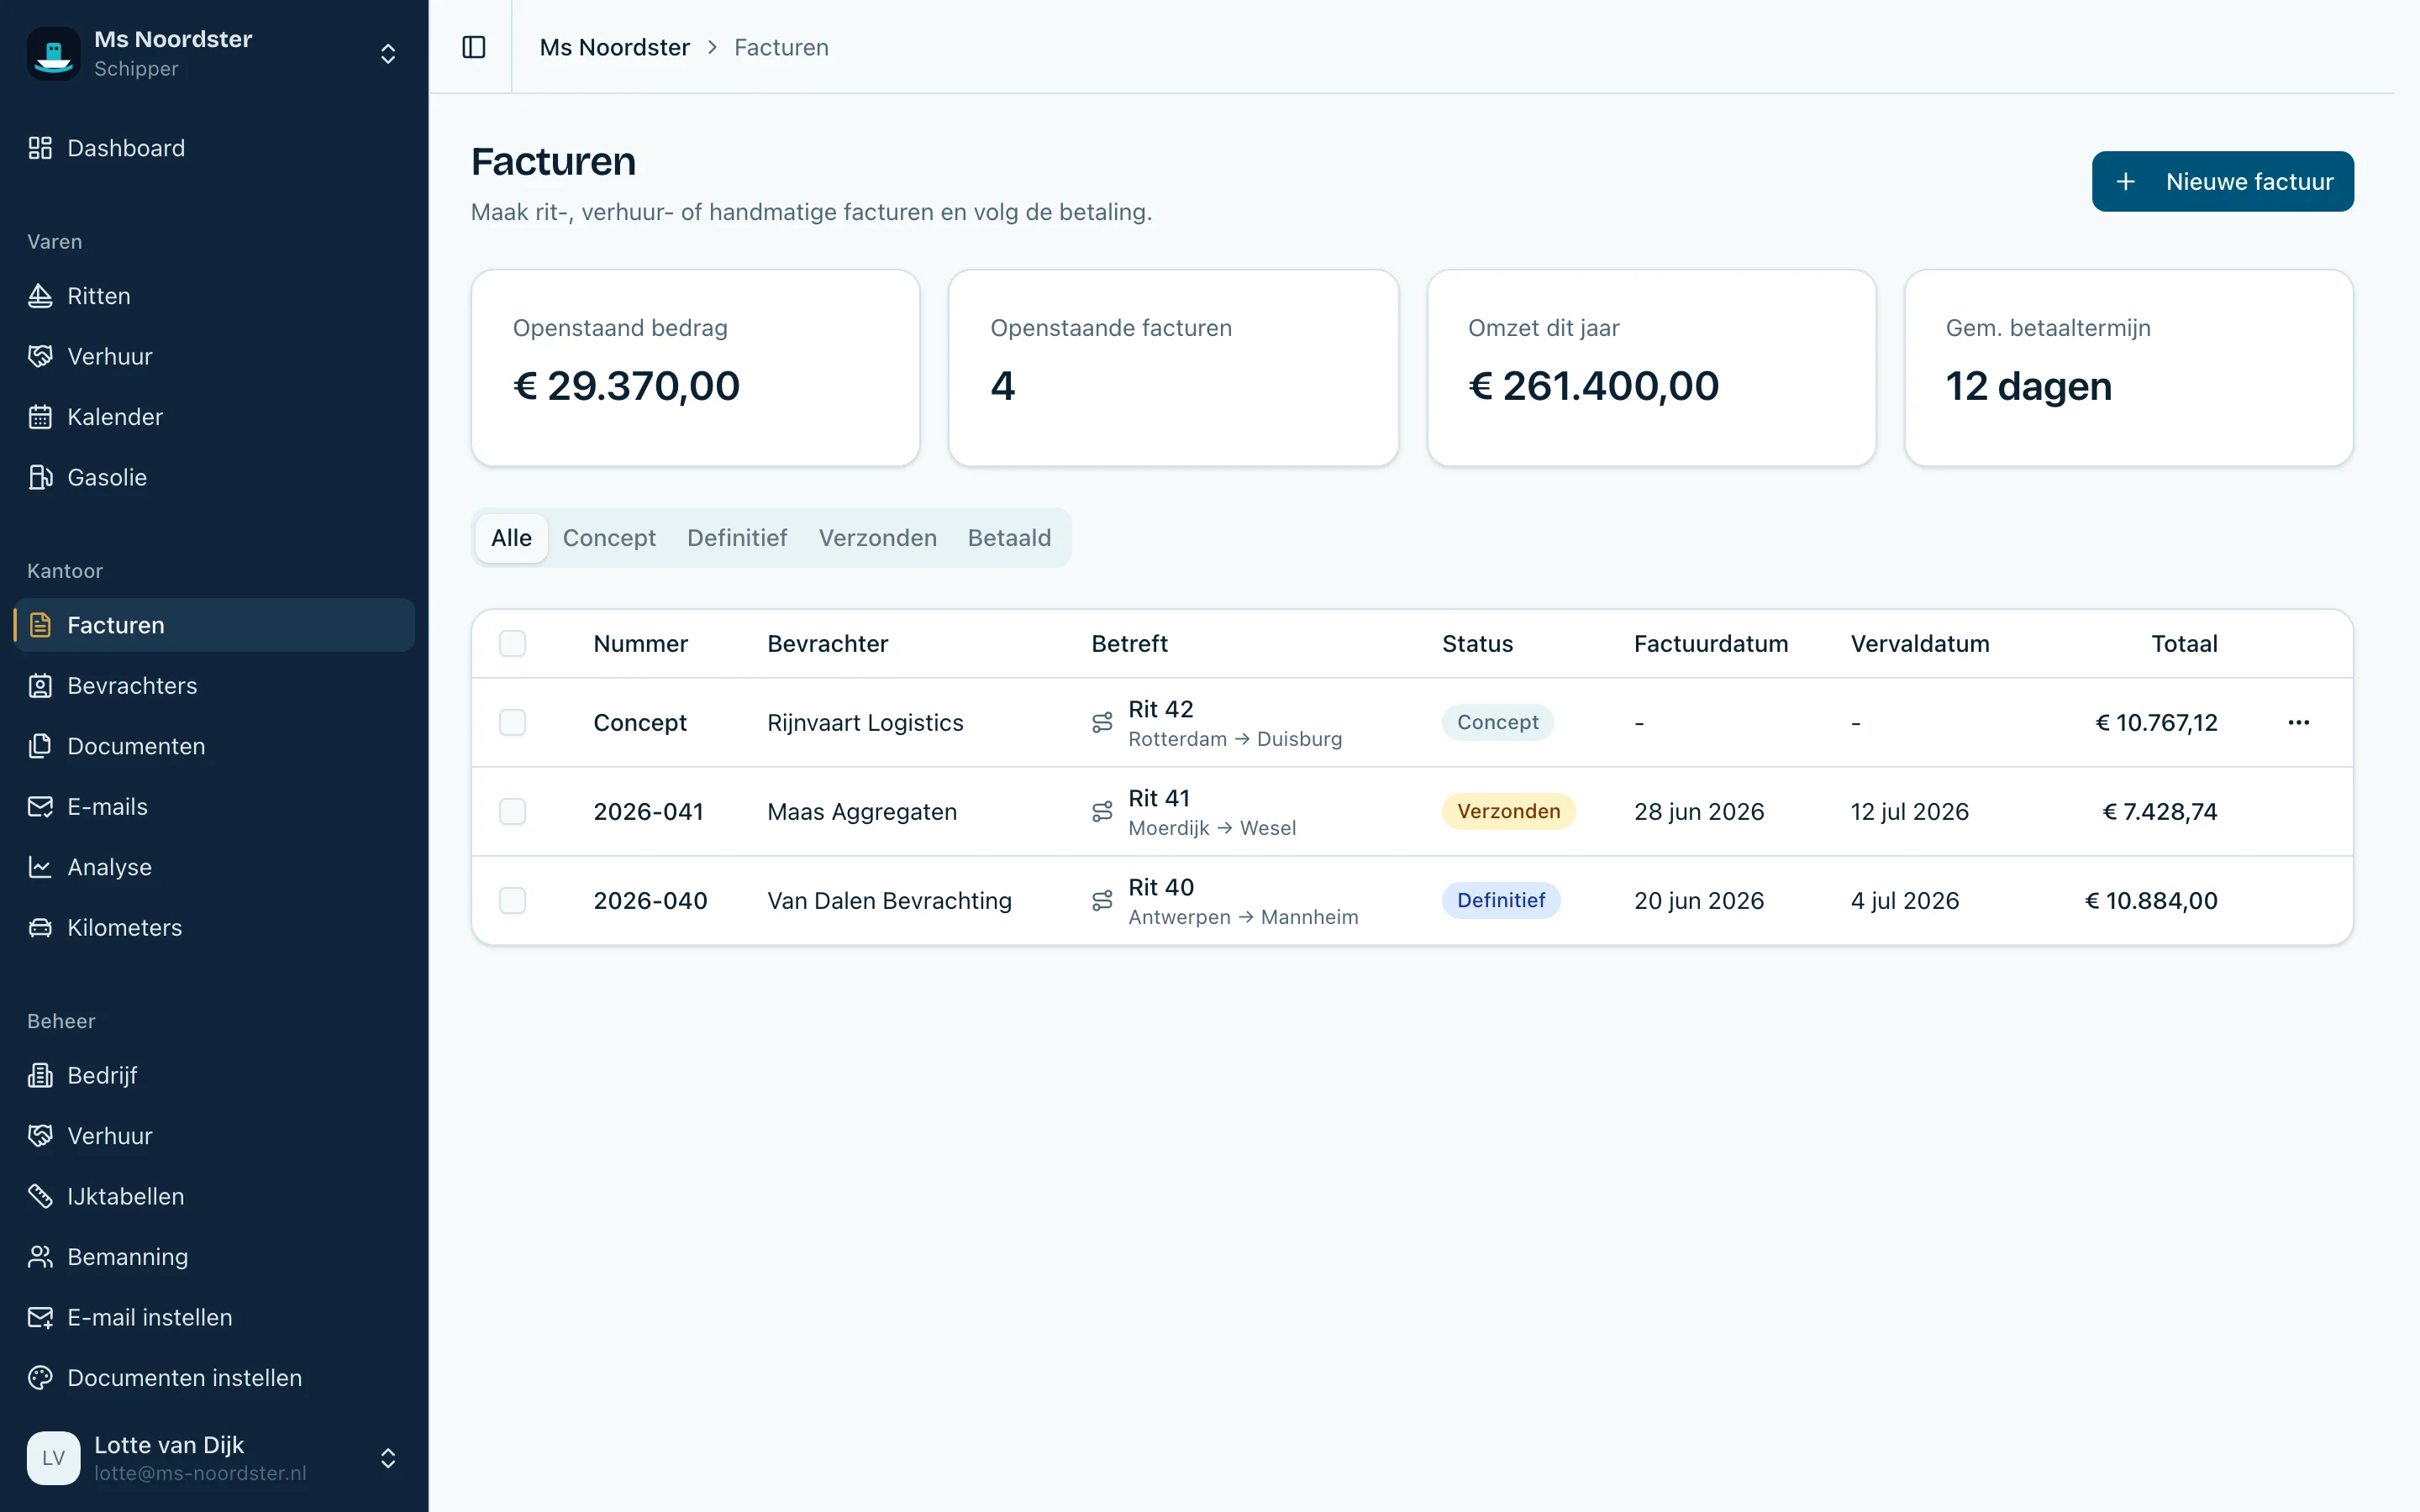Screen dimensions: 2420x1512
Task: Tick the checkbox for invoice 2026-041
Action: 512,811
